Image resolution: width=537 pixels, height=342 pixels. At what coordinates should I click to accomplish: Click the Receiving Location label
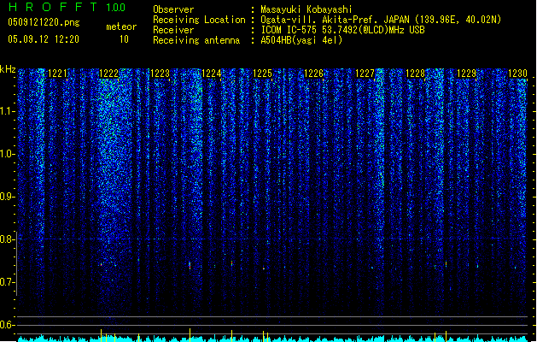(199, 20)
